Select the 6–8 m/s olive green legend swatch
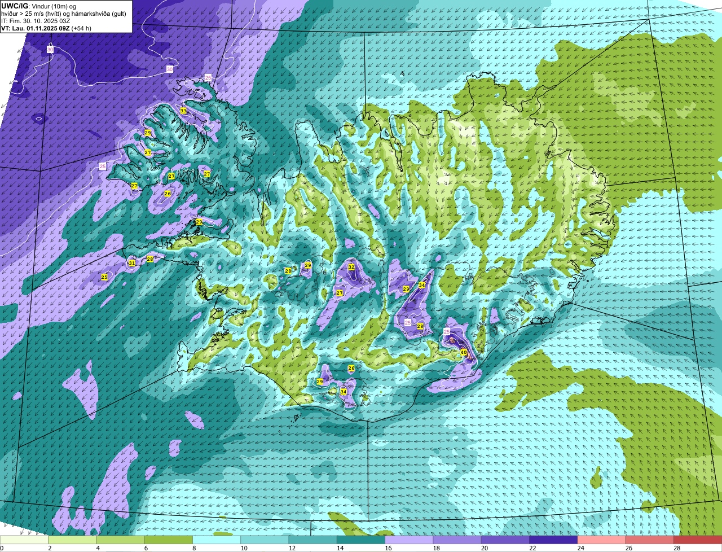The image size is (722, 552). pos(169,540)
